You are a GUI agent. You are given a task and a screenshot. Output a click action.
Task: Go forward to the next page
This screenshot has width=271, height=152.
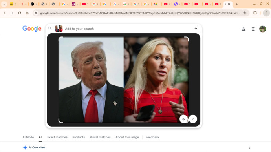pyautogui.click(x=12, y=13)
